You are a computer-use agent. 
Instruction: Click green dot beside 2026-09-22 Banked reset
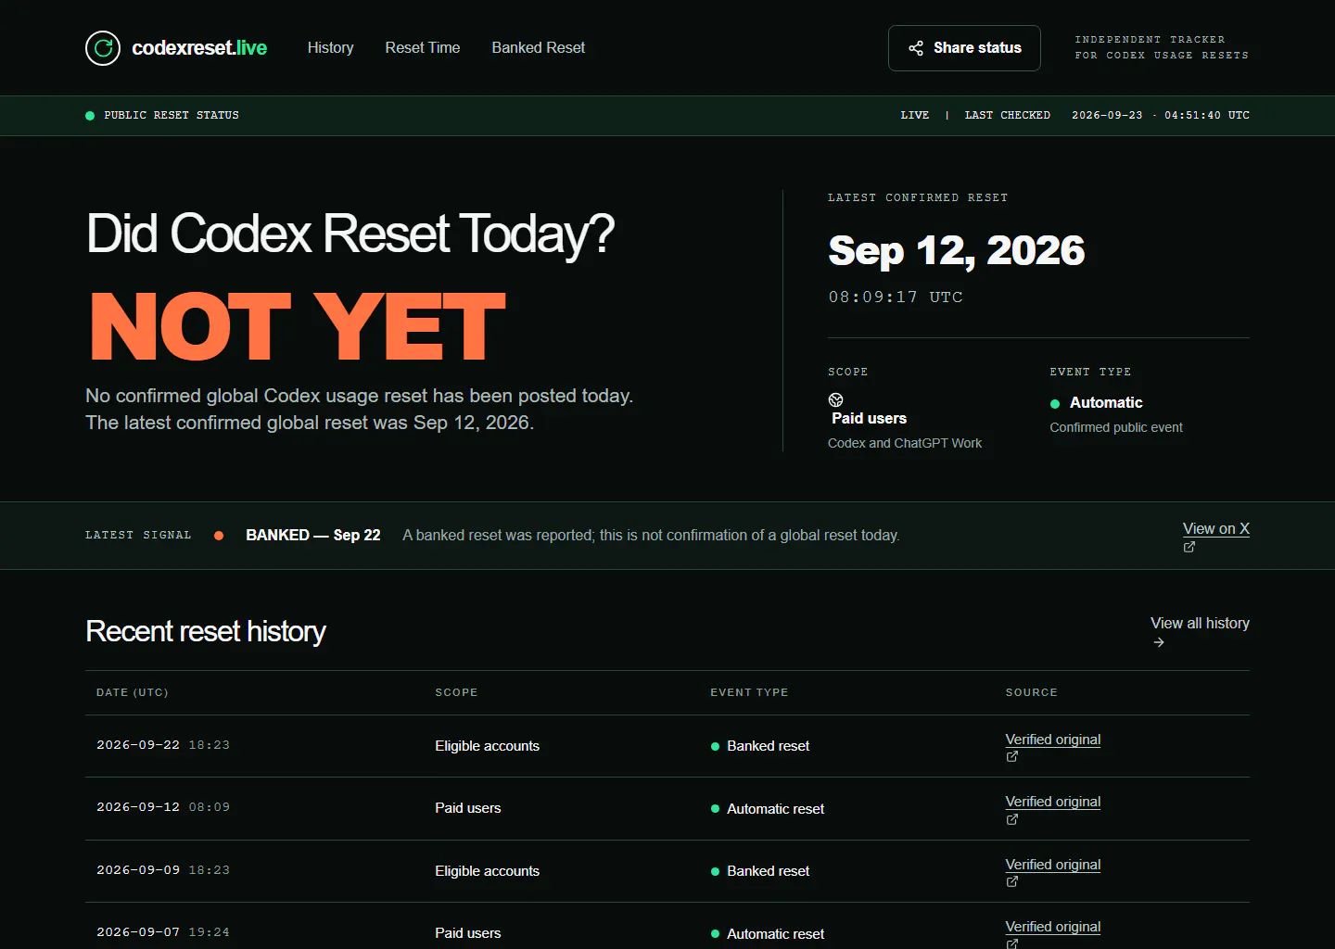715,746
